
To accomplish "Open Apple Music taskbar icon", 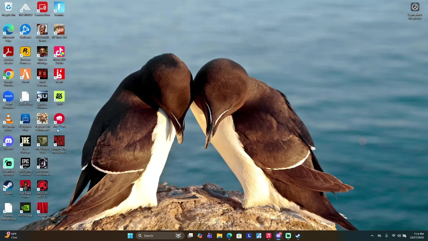I will coord(269,236).
